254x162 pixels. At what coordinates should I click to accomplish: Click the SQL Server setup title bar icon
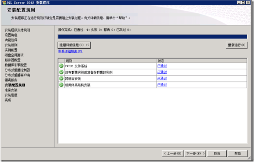(4, 3)
